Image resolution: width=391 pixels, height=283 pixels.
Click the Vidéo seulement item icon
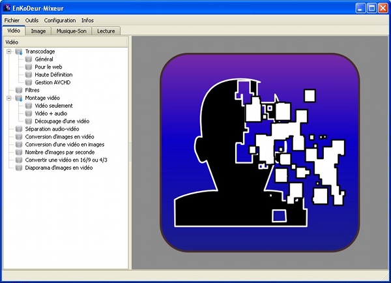click(x=29, y=106)
